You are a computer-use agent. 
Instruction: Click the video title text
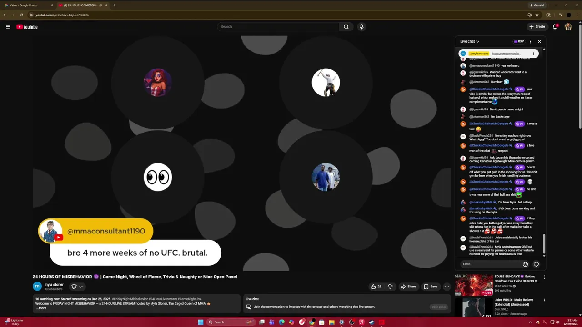click(135, 277)
